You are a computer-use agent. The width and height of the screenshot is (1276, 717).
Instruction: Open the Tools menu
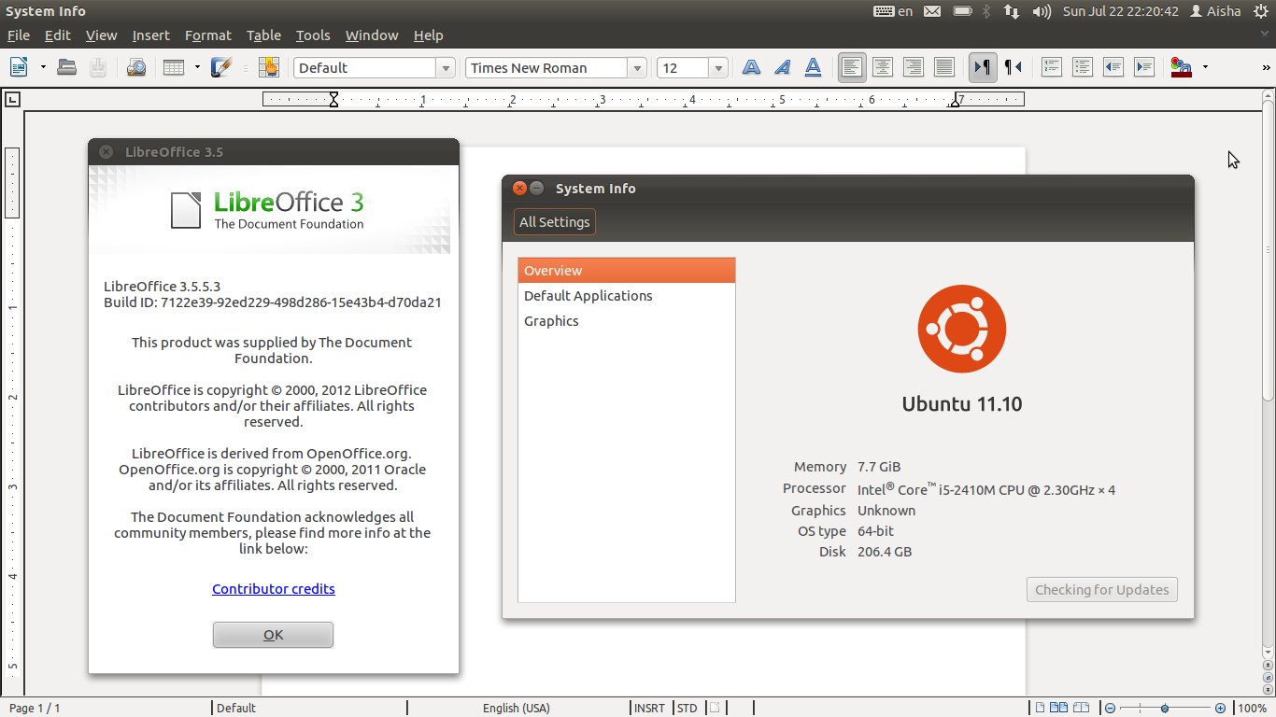coord(313,35)
